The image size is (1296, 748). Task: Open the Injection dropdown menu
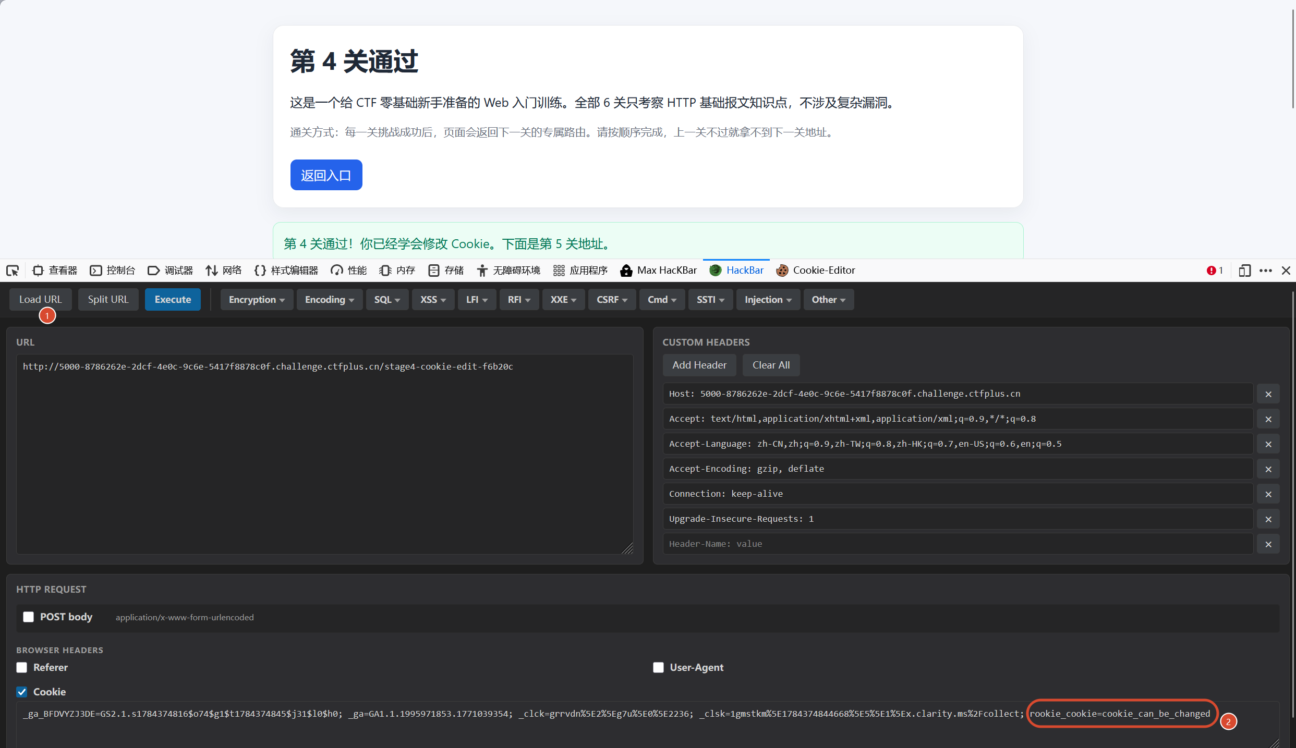coord(768,300)
